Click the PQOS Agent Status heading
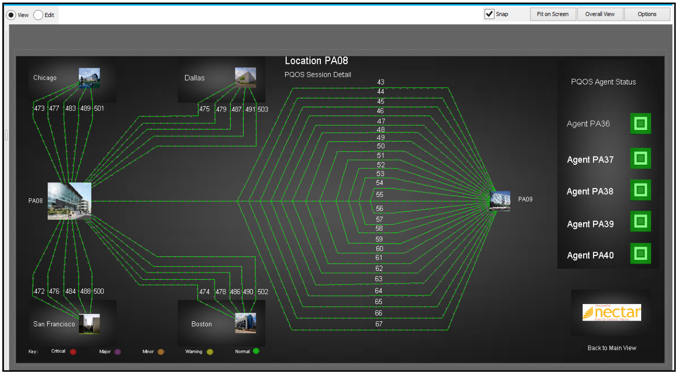The image size is (678, 374). [x=603, y=82]
